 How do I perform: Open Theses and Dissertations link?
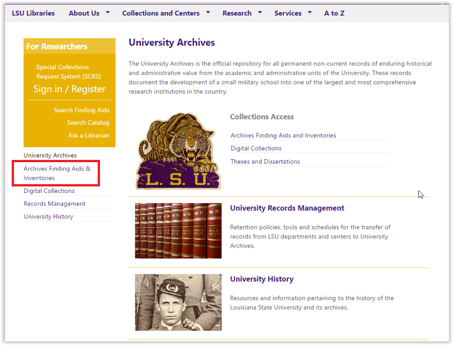tap(265, 162)
